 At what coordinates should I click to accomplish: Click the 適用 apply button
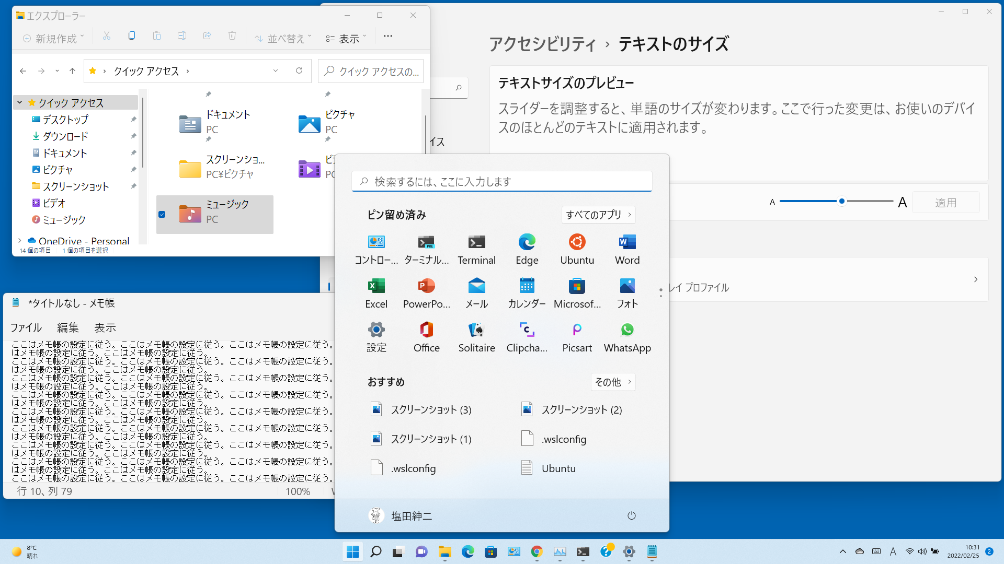tap(945, 202)
